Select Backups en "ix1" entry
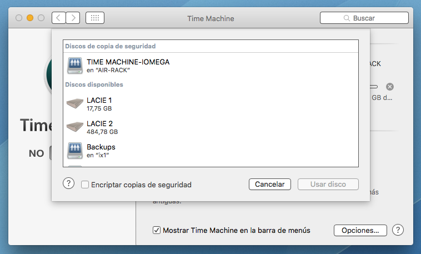Image resolution: width=421 pixels, height=254 pixels. pos(211,150)
